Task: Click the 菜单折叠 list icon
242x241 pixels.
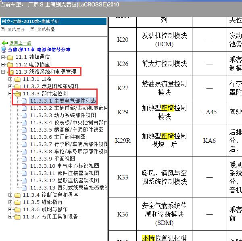Action: click(32, 29)
